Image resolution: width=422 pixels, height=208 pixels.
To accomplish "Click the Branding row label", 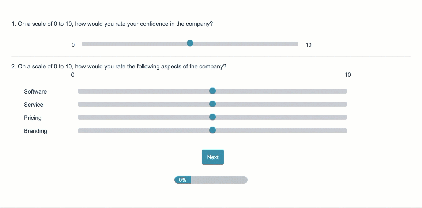I will click(x=35, y=131).
